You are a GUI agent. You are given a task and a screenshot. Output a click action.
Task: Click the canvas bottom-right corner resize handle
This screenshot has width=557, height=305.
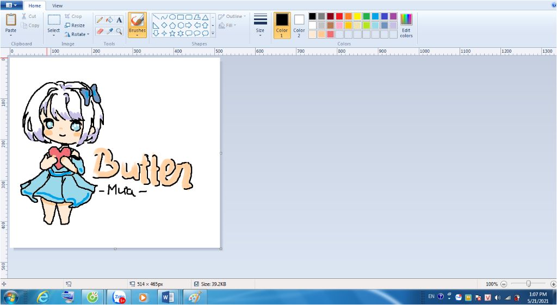[x=221, y=248]
